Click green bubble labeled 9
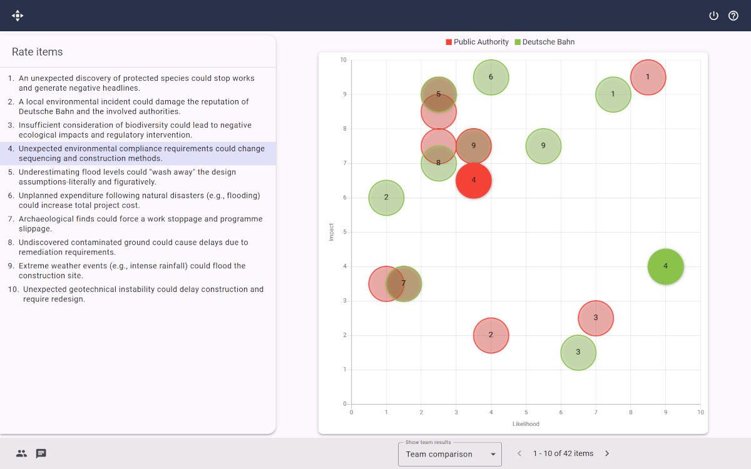 [x=543, y=146]
